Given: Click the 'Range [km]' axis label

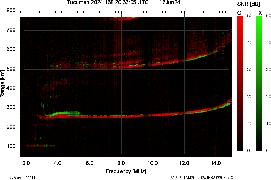Looking at the screenshot, I should (x=2, y=84).
